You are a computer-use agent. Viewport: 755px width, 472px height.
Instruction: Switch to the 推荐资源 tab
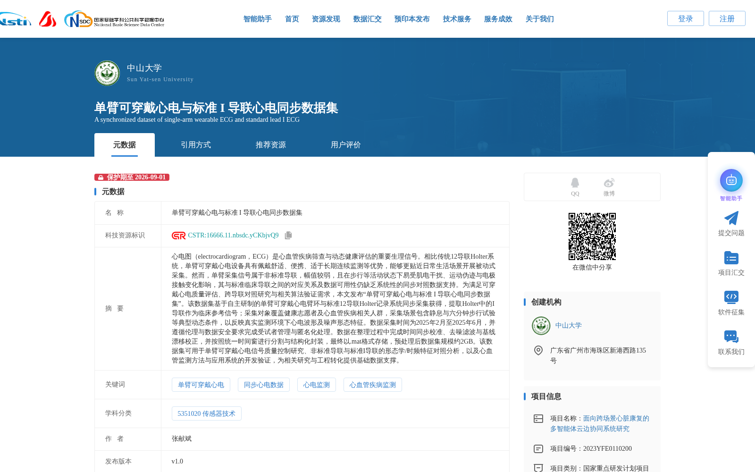pos(271,145)
